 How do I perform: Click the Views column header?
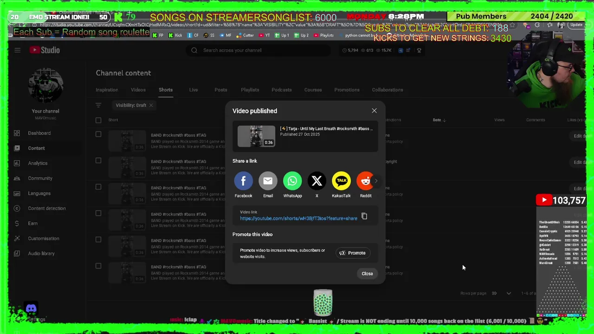pyautogui.click(x=499, y=120)
